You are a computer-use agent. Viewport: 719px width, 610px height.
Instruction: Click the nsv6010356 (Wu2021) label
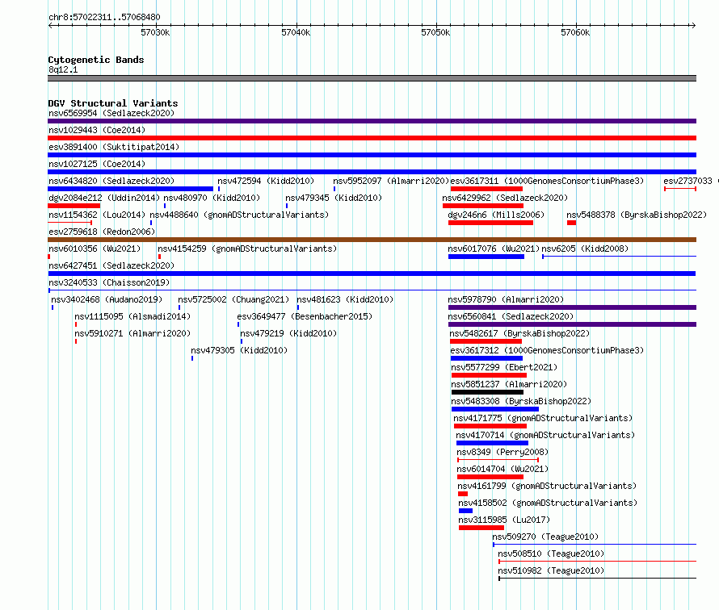(x=95, y=249)
